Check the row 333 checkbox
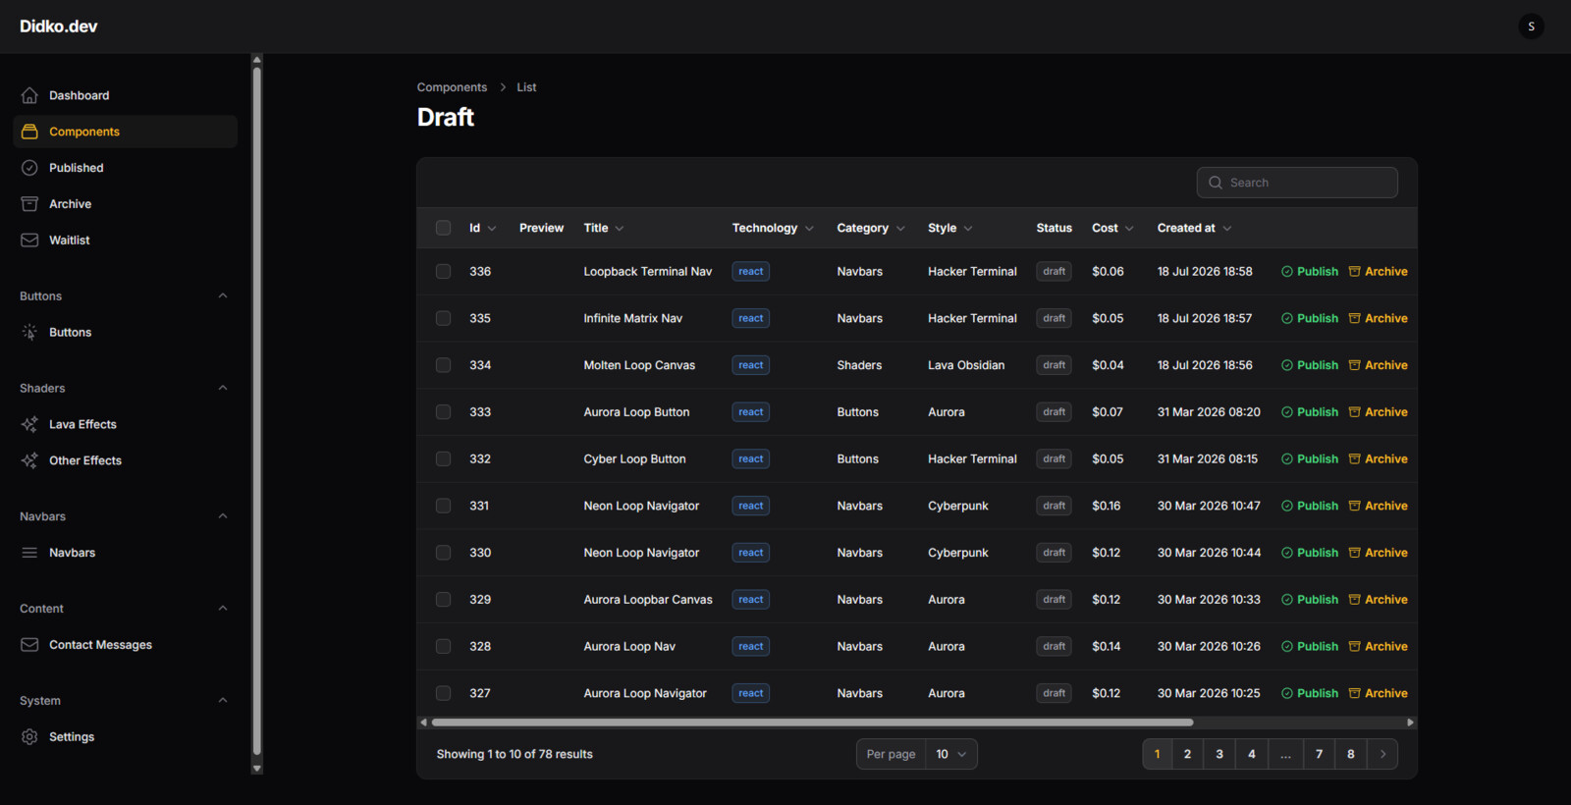 (x=444, y=412)
